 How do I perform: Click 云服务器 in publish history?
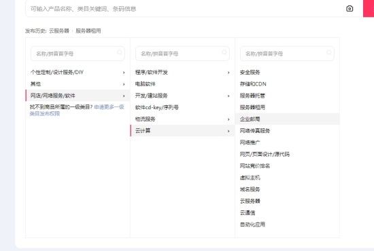tap(59, 31)
